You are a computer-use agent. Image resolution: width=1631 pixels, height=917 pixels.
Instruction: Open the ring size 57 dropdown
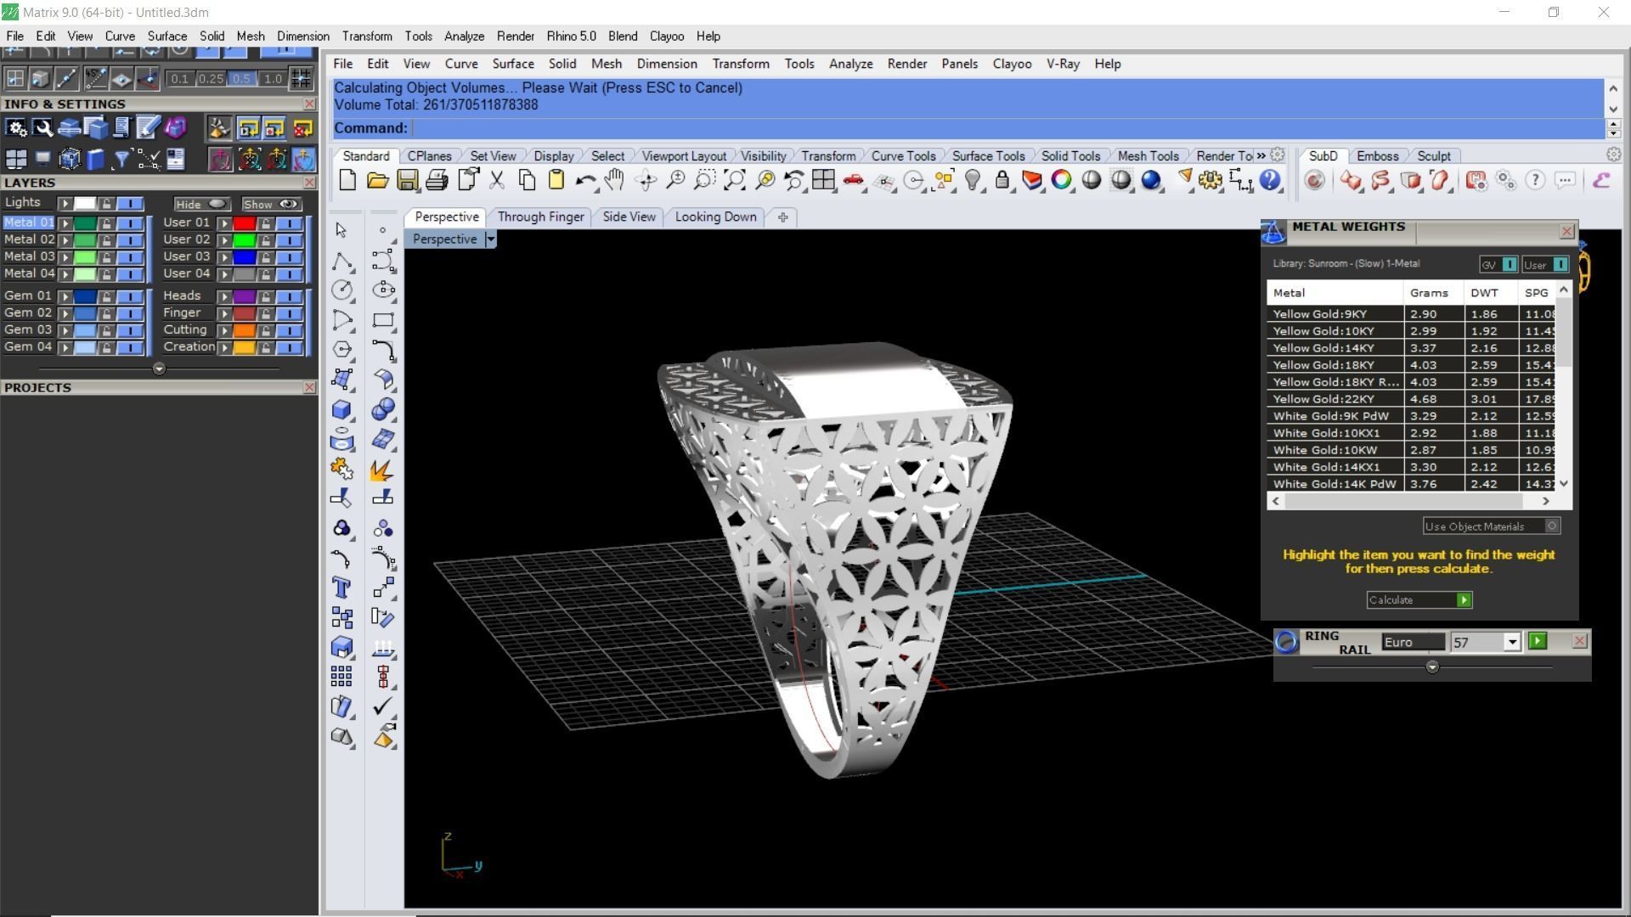[x=1512, y=643]
